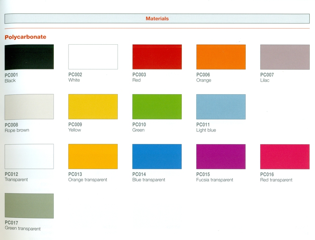Pick the PC002 White swatch
Image resolution: width=315 pixels, height=240 pixels.
(93, 57)
